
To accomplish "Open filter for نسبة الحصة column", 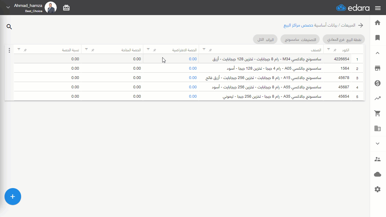I will click(x=19, y=49).
